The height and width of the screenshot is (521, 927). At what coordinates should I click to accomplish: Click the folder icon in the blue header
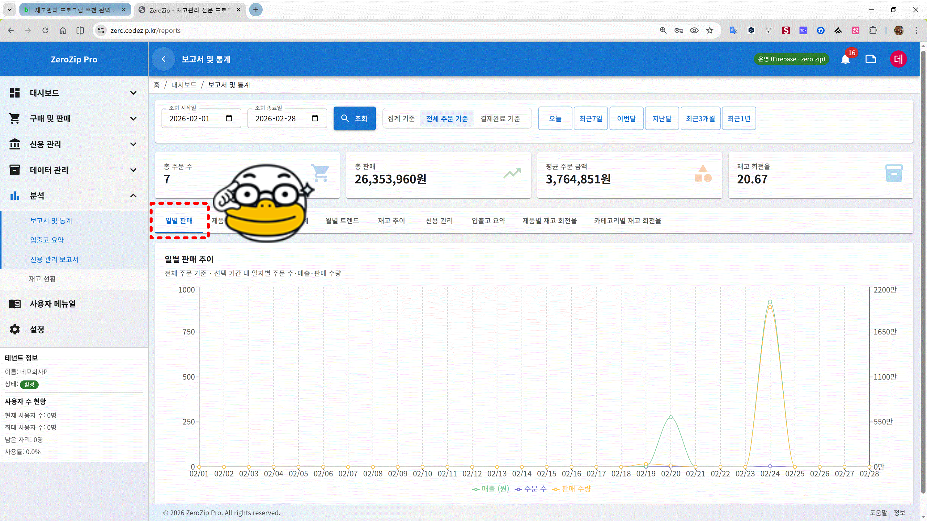click(870, 59)
